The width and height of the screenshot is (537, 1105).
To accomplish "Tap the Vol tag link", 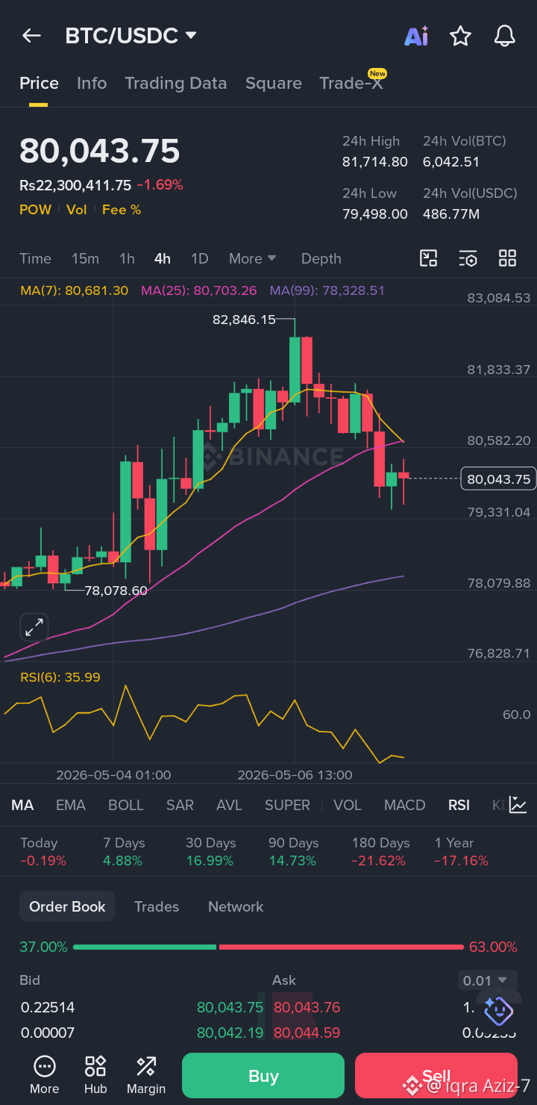I will tap(77, 210).
